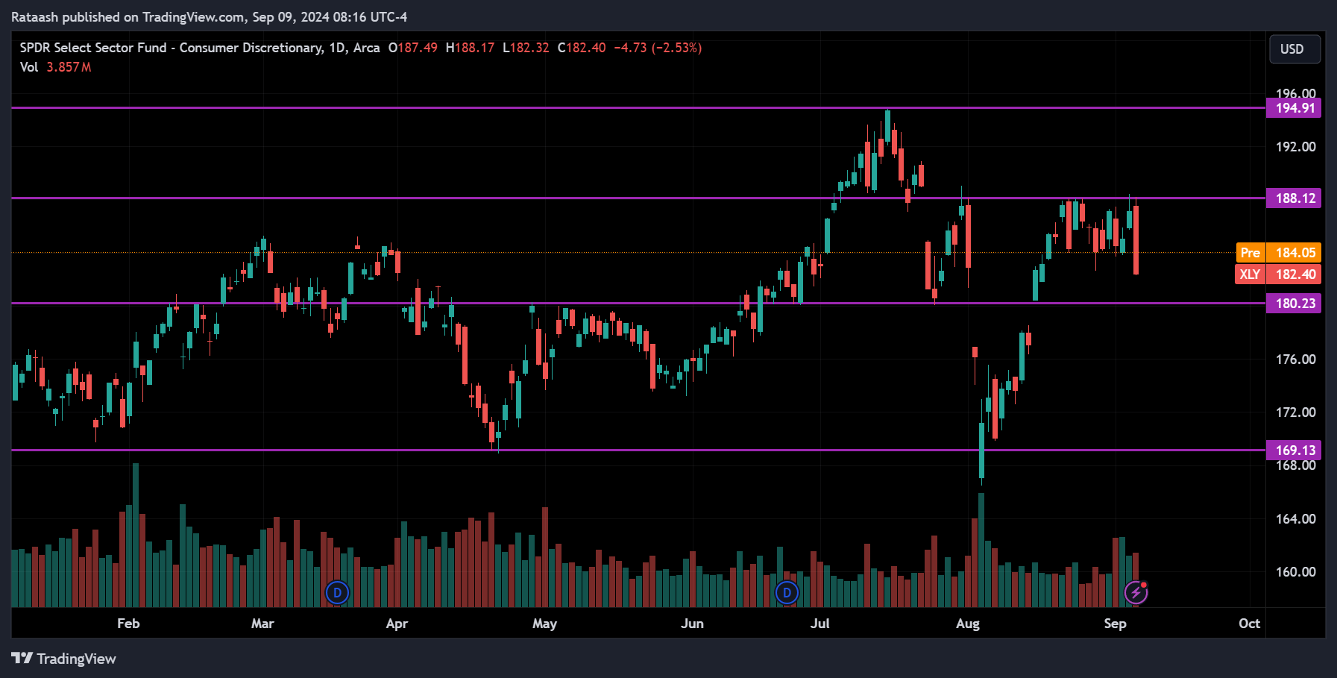Click the TradingView logo
The image size is (1337, 678).
coord(64,659)
